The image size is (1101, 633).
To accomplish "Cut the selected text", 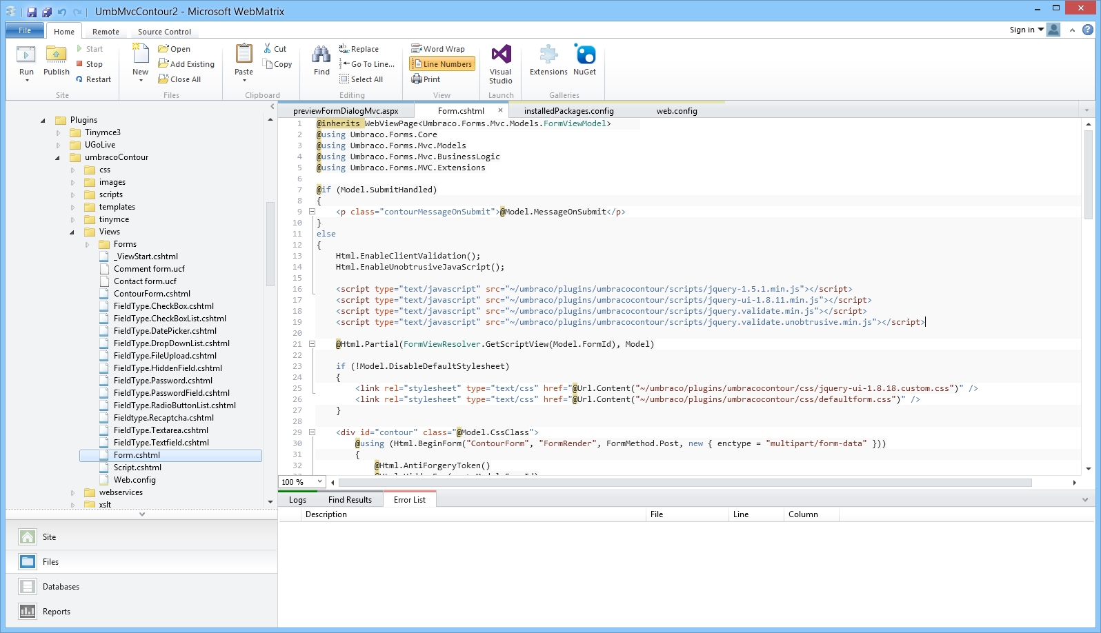I will (275, 49).
